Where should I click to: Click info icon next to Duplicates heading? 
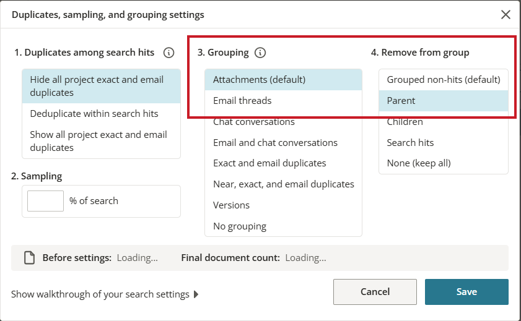(169, 53)
